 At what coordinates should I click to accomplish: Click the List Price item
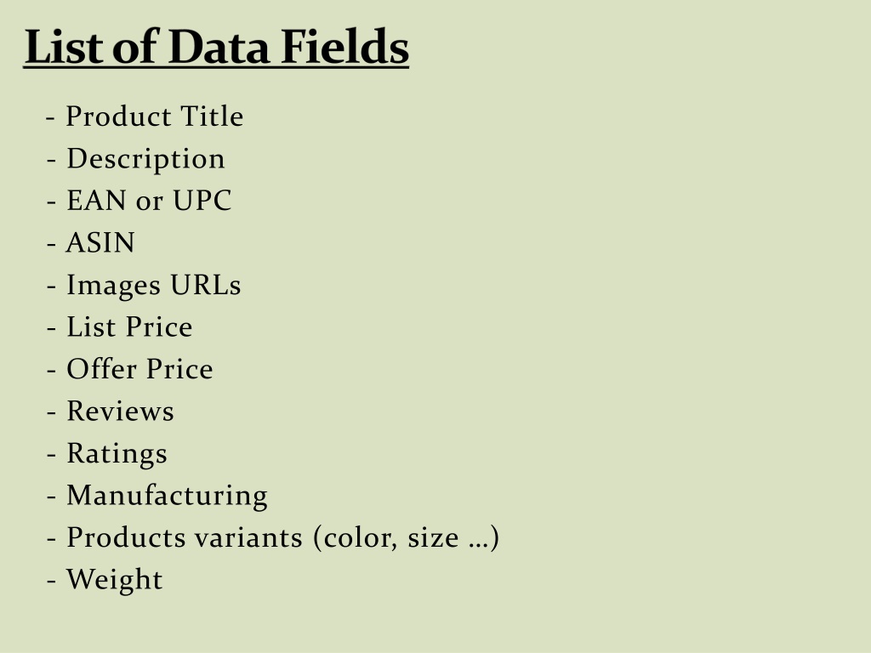coord(119,326)
